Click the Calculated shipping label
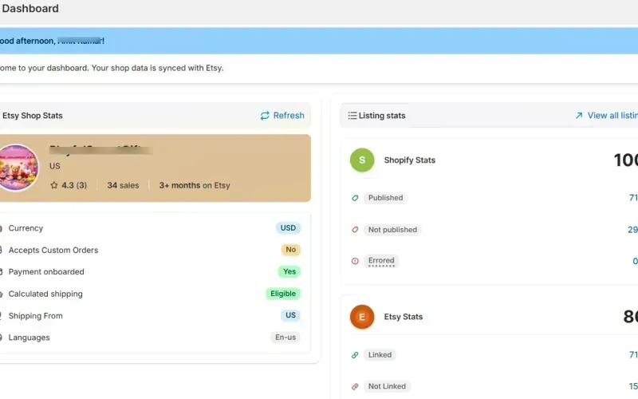Screen dimensions: 638x399 click(x=45, y=294)
